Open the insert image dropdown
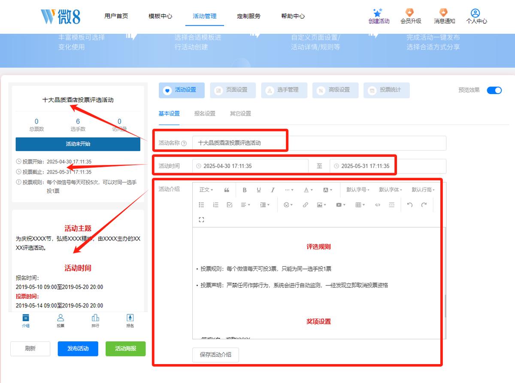 click(x=322, y=205)
